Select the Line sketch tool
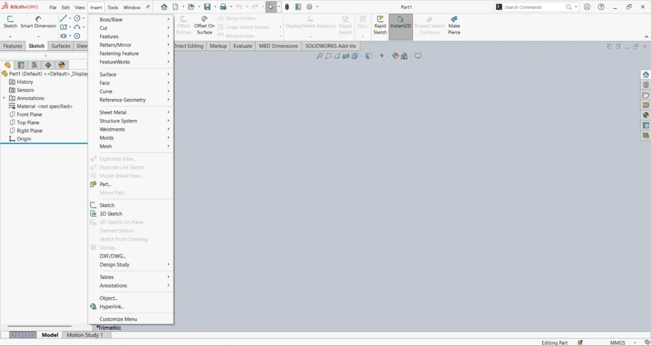 [63, 18]
